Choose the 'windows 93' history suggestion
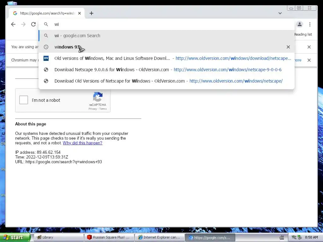This screenshot has width=323, height=242. point(167,47)
